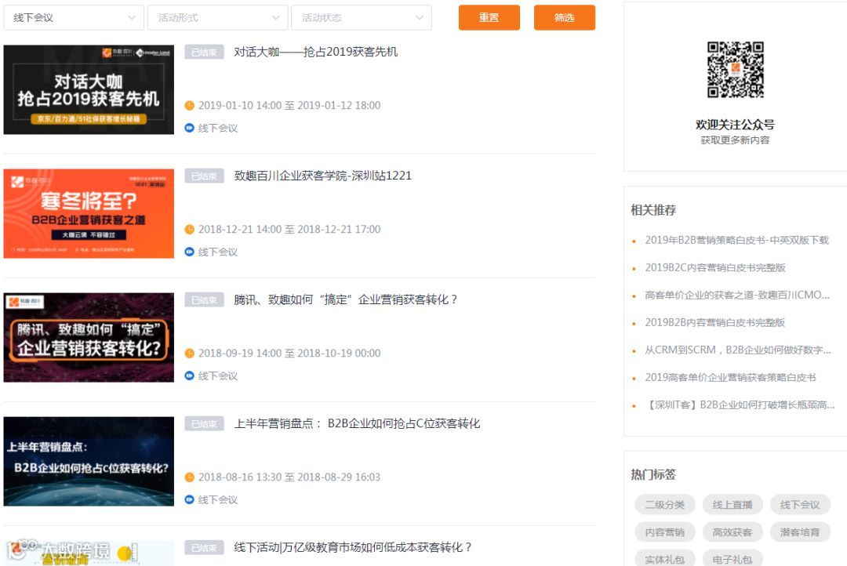Click 线下会议 label under 深圳站1221 event

[218, 252]
